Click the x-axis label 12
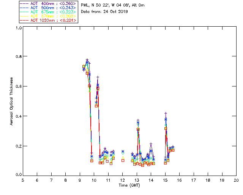 122,180
